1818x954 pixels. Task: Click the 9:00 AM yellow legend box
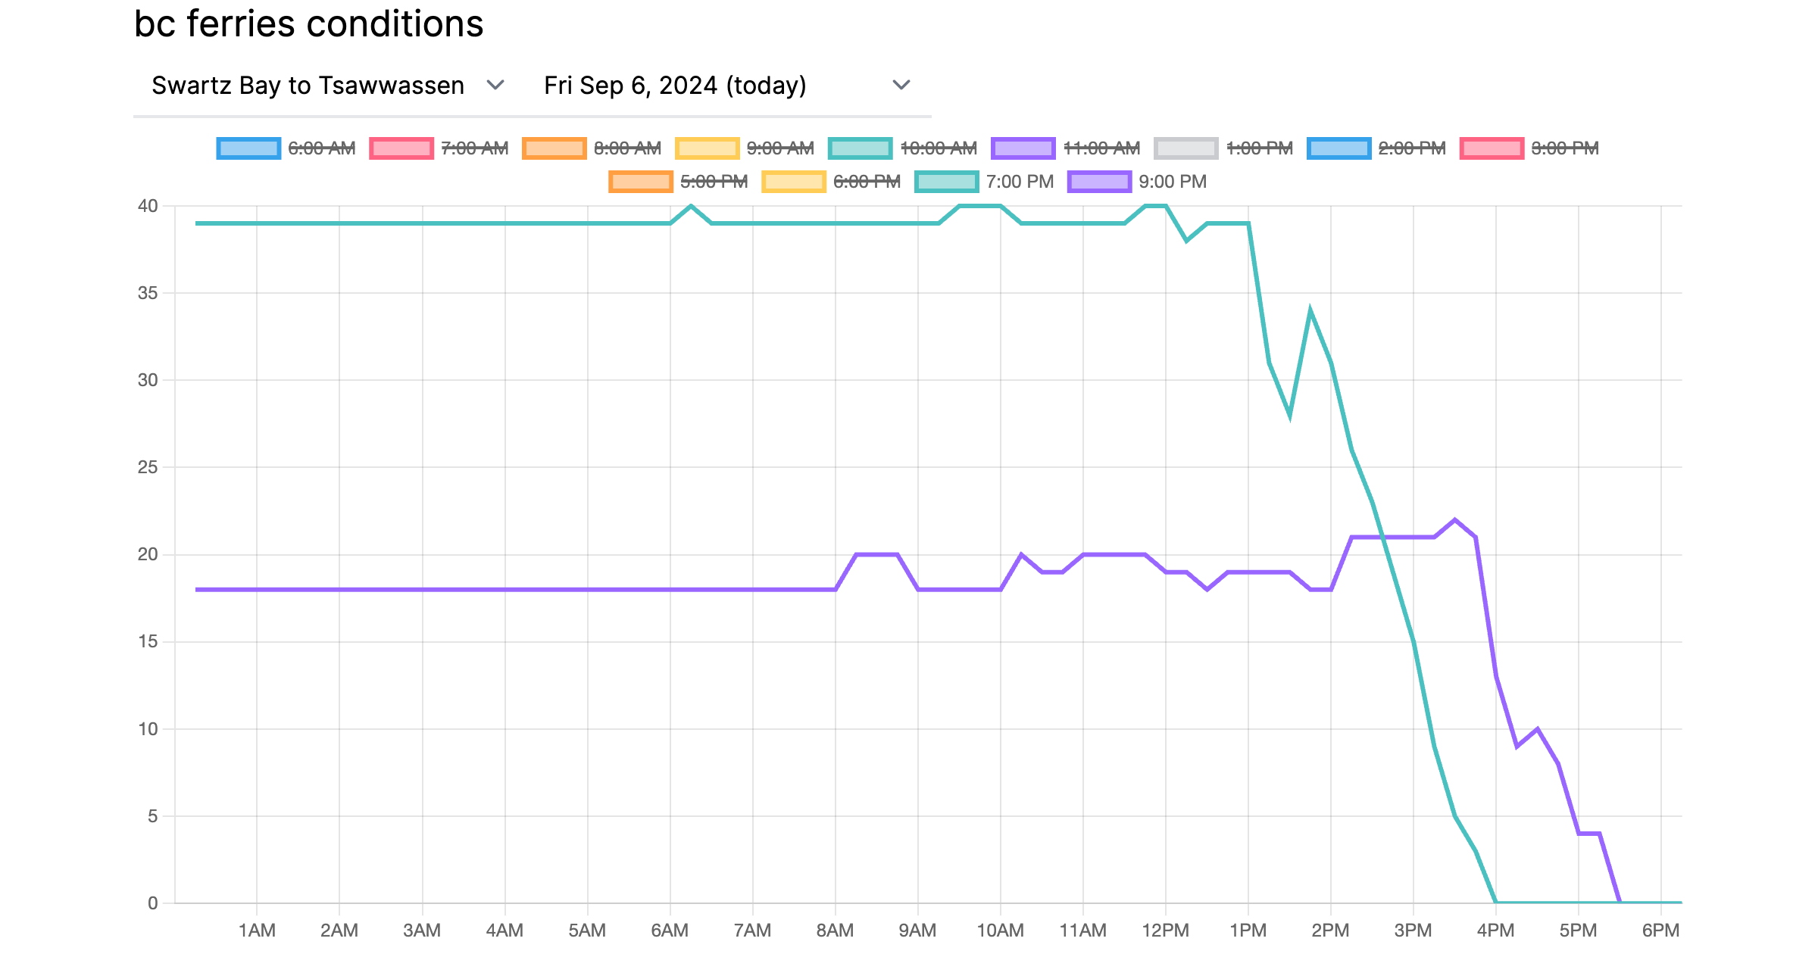708,148
